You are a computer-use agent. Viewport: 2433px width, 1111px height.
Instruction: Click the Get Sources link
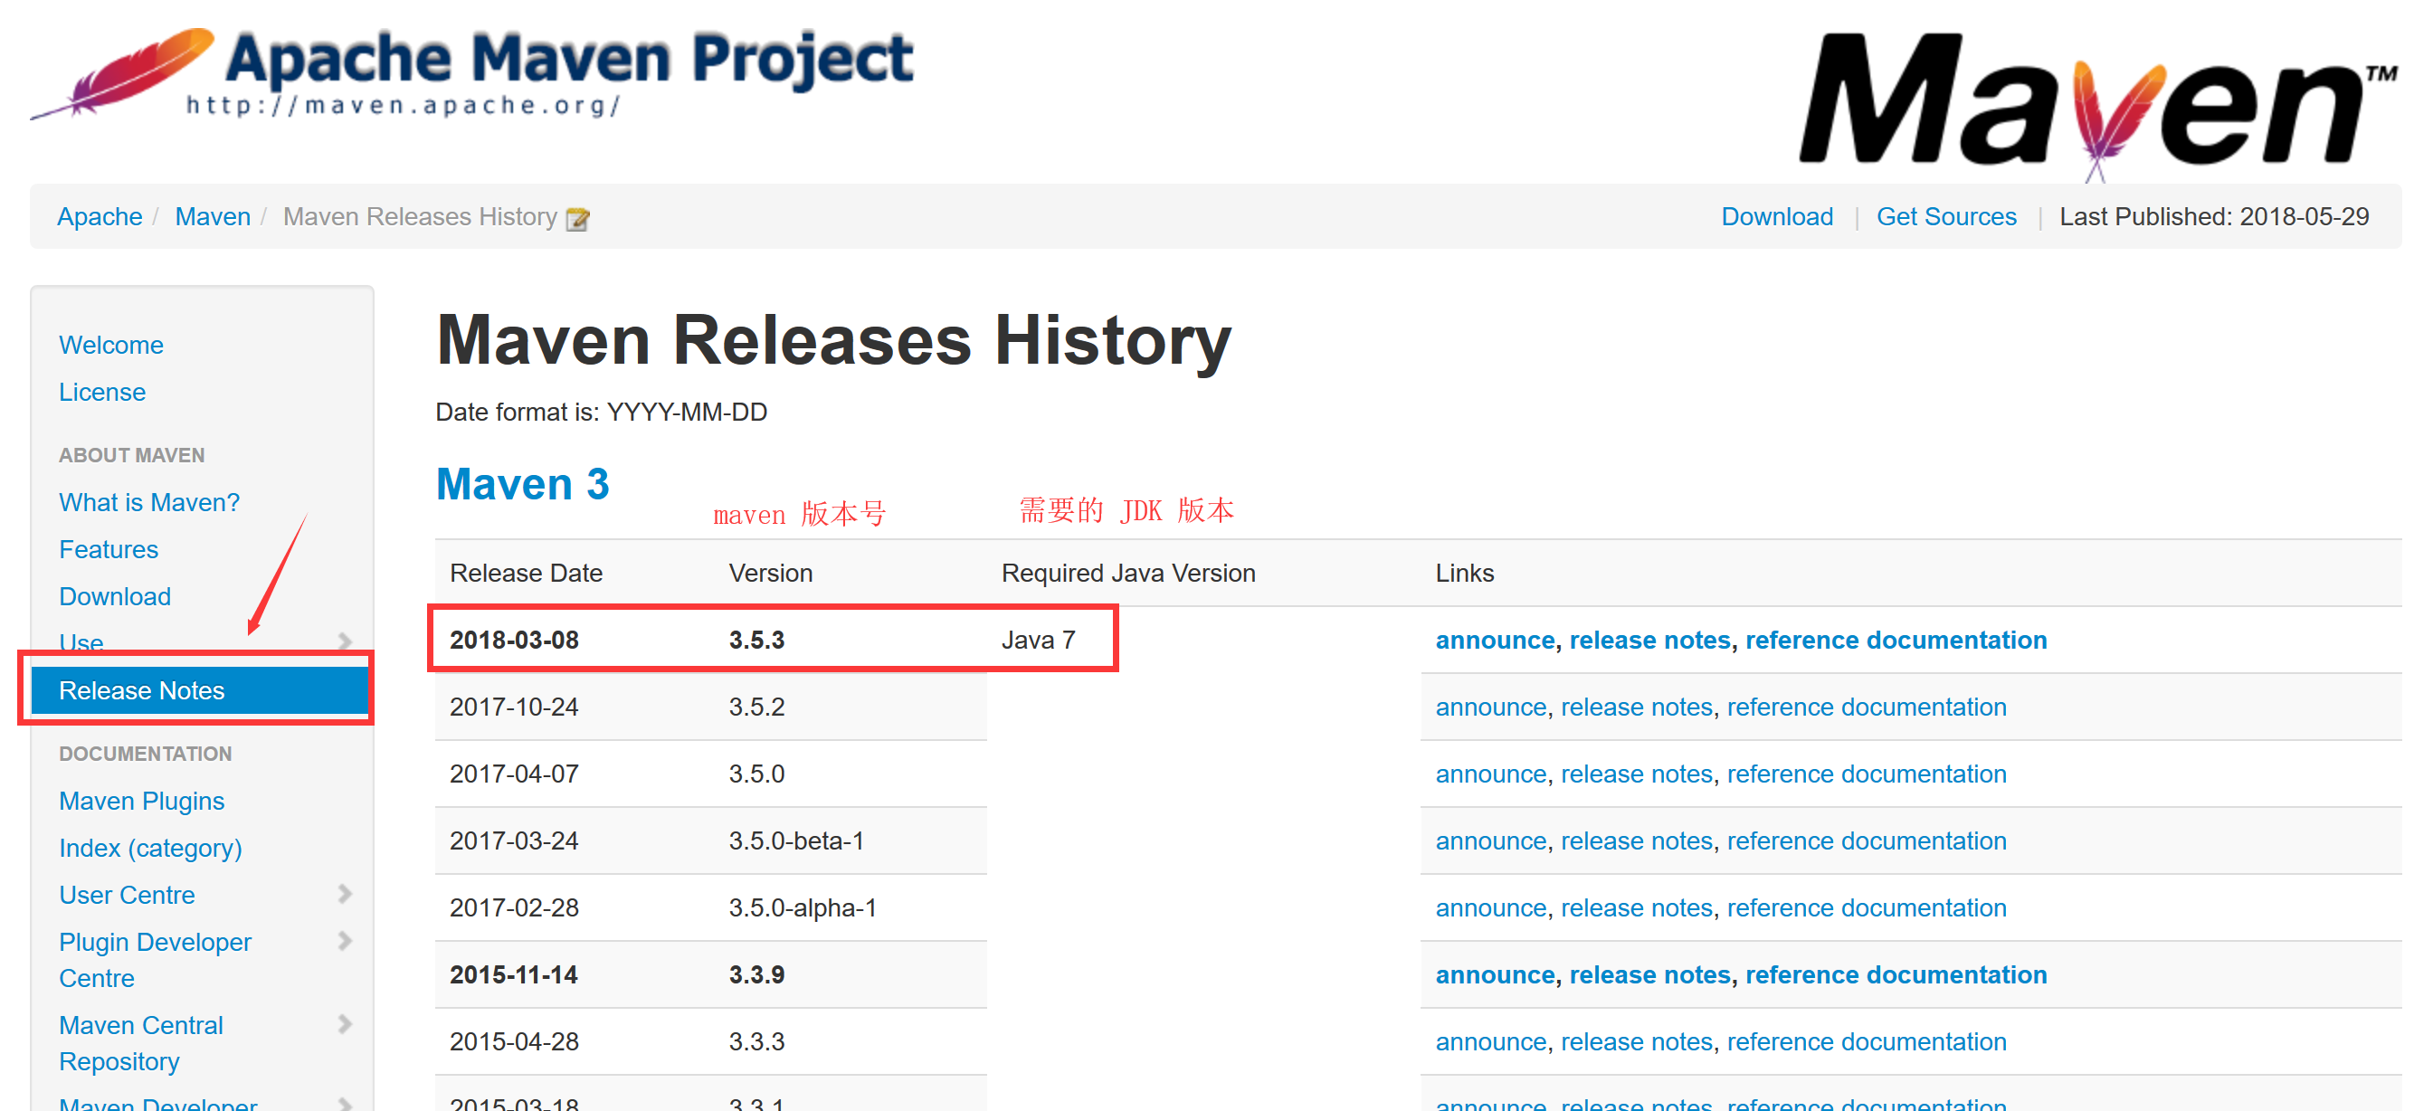(1945, 216)
